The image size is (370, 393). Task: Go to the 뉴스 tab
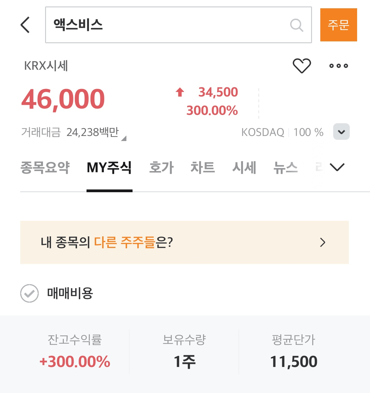click(x=285, y=168)
